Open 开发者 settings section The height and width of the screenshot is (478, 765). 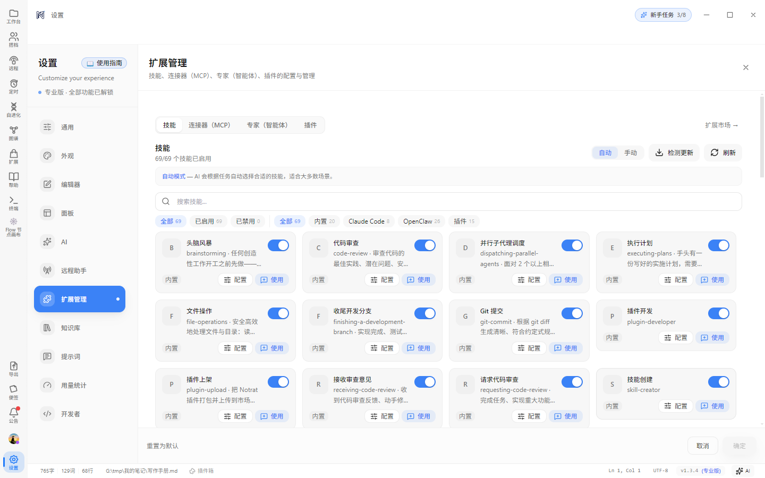point(80,414)
